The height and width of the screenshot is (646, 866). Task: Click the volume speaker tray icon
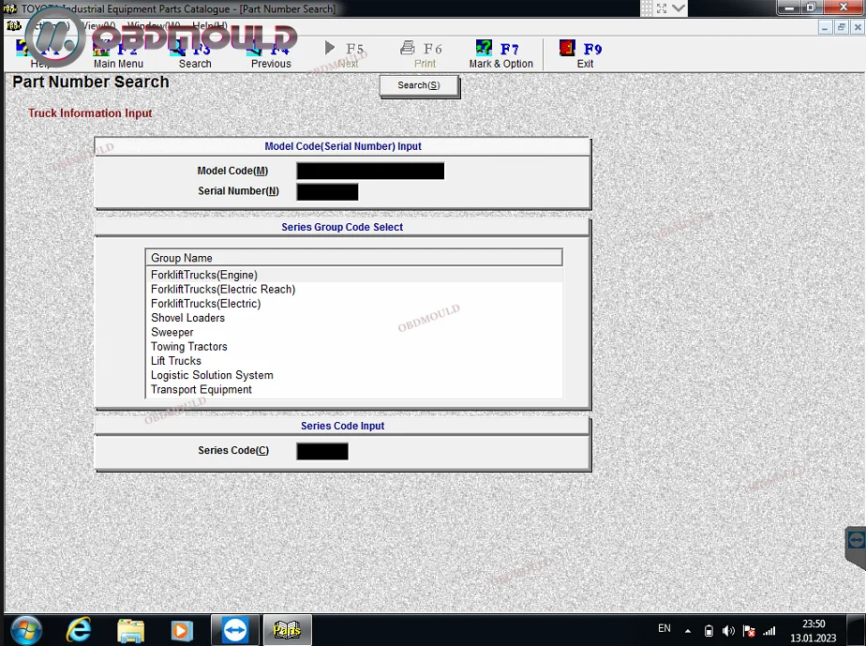click(728, 630)
